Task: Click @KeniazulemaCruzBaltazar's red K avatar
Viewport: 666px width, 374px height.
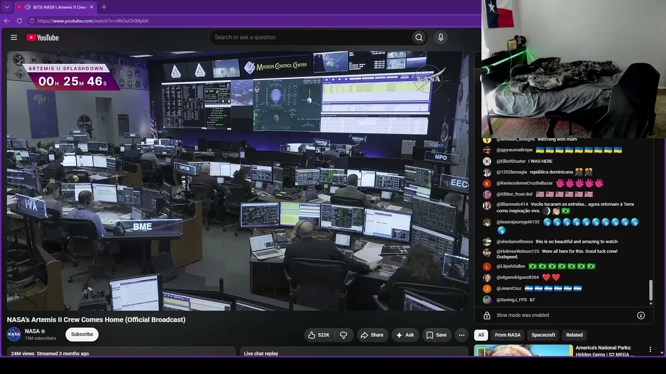Action: (x=487, y=183)
